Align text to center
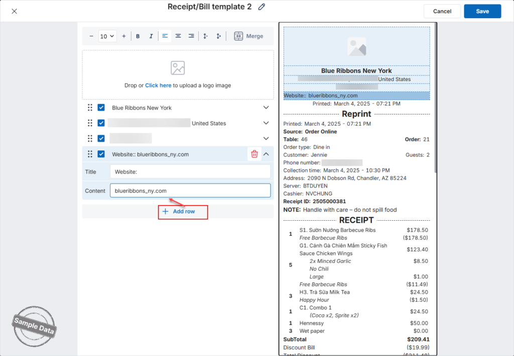The height and width of the screenshot is (356, 514). coord(178,36)
